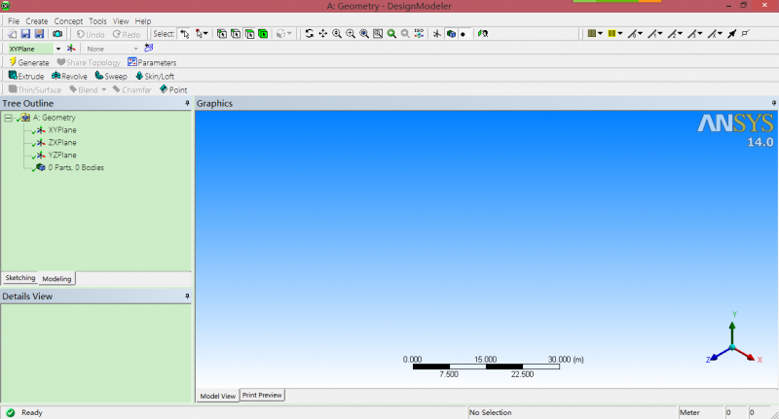Select the Model View tab
This screenshot has width=779, height=419.
point(217,396)
